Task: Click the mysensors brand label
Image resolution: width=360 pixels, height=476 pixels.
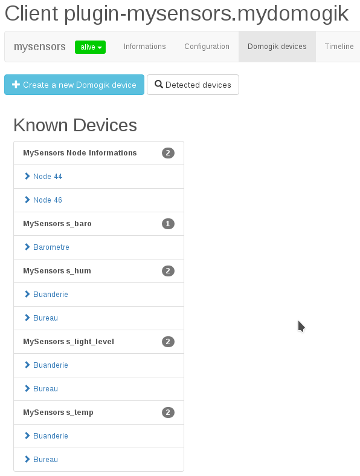Action: 40,47
